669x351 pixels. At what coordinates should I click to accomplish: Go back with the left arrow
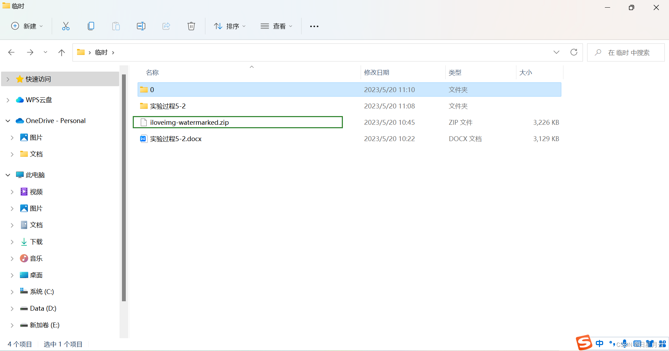(11, 52)
